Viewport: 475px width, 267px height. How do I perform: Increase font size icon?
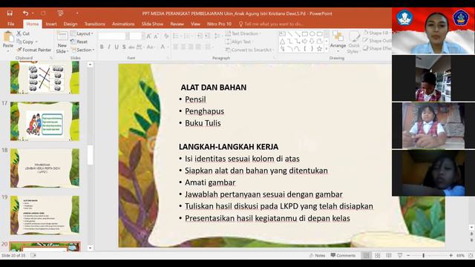pos(148,36)
